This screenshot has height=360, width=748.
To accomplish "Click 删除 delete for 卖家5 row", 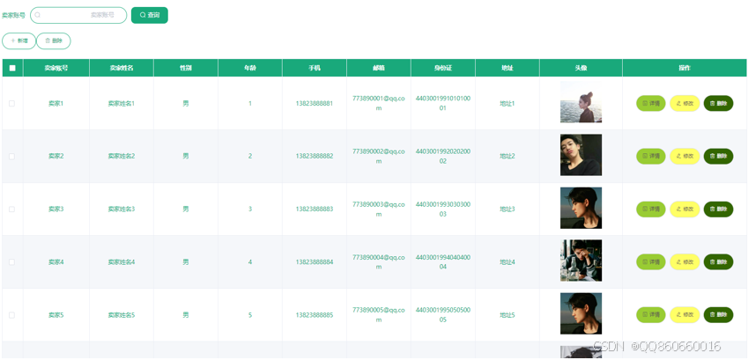I will click(x=718, y=315).
